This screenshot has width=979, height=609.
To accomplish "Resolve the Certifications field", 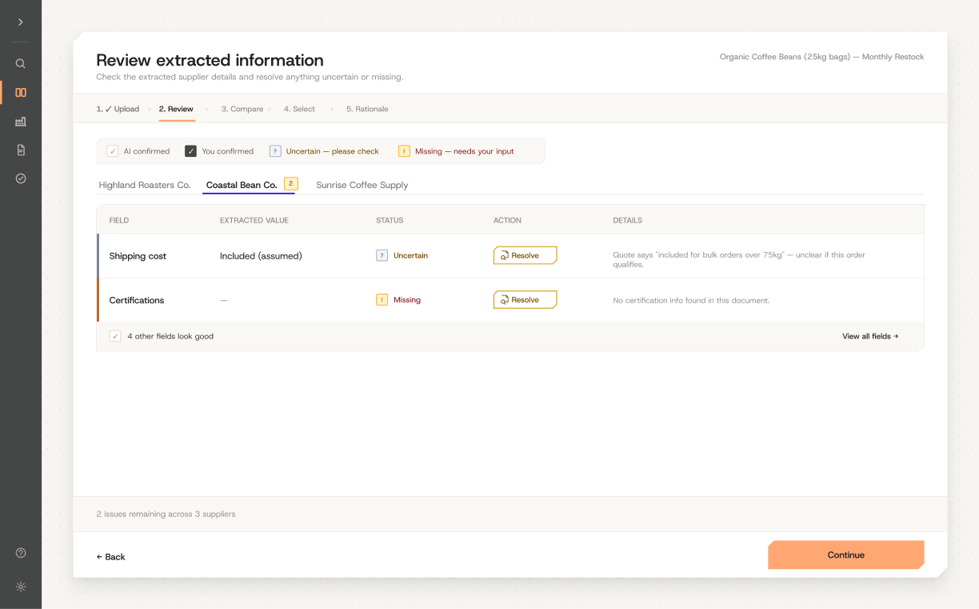I will pyautogui.click(x=525, y=299).
